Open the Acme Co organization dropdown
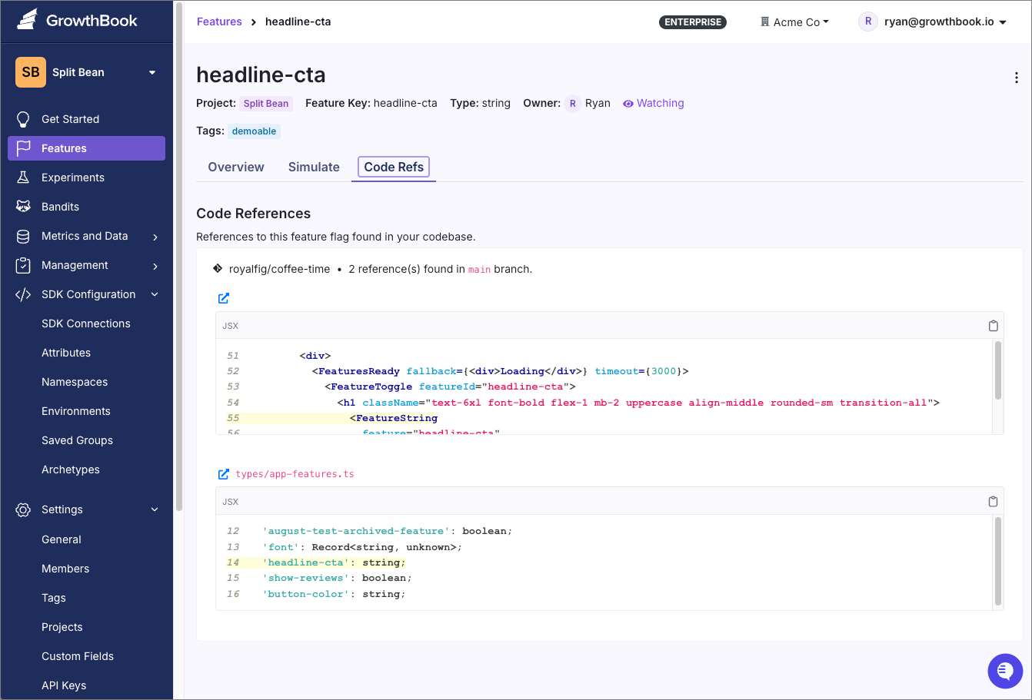Screen dimensions: 1032x700 click(795, 22)
